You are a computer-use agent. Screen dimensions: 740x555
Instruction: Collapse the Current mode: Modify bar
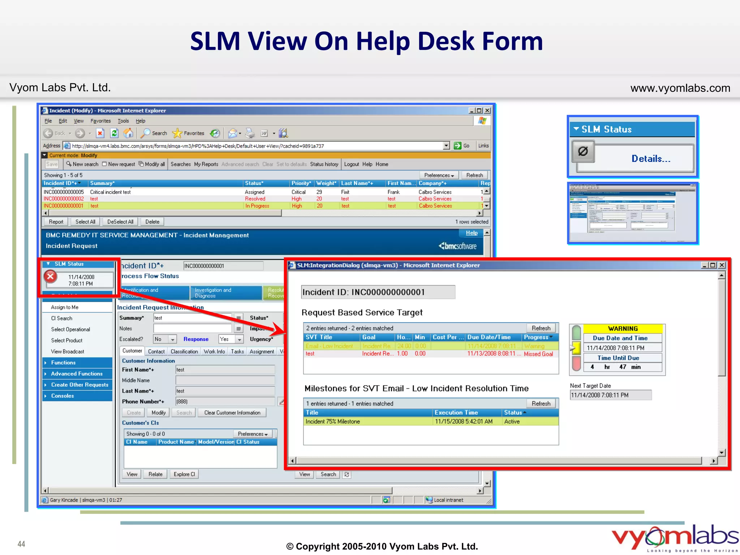coord(45,155)
